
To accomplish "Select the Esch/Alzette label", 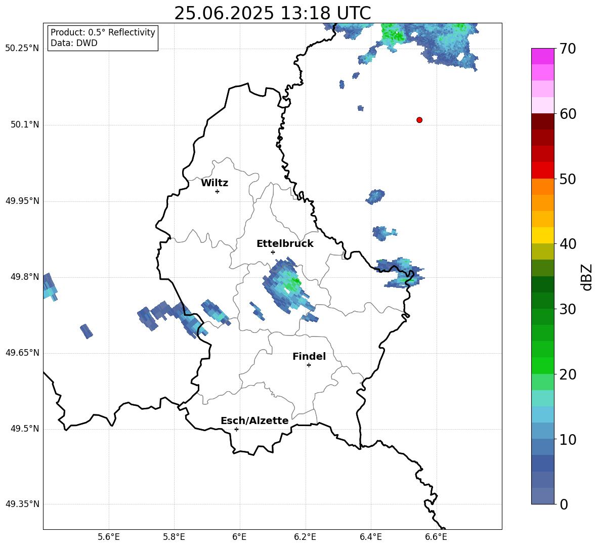I will (x=254, y=420).
